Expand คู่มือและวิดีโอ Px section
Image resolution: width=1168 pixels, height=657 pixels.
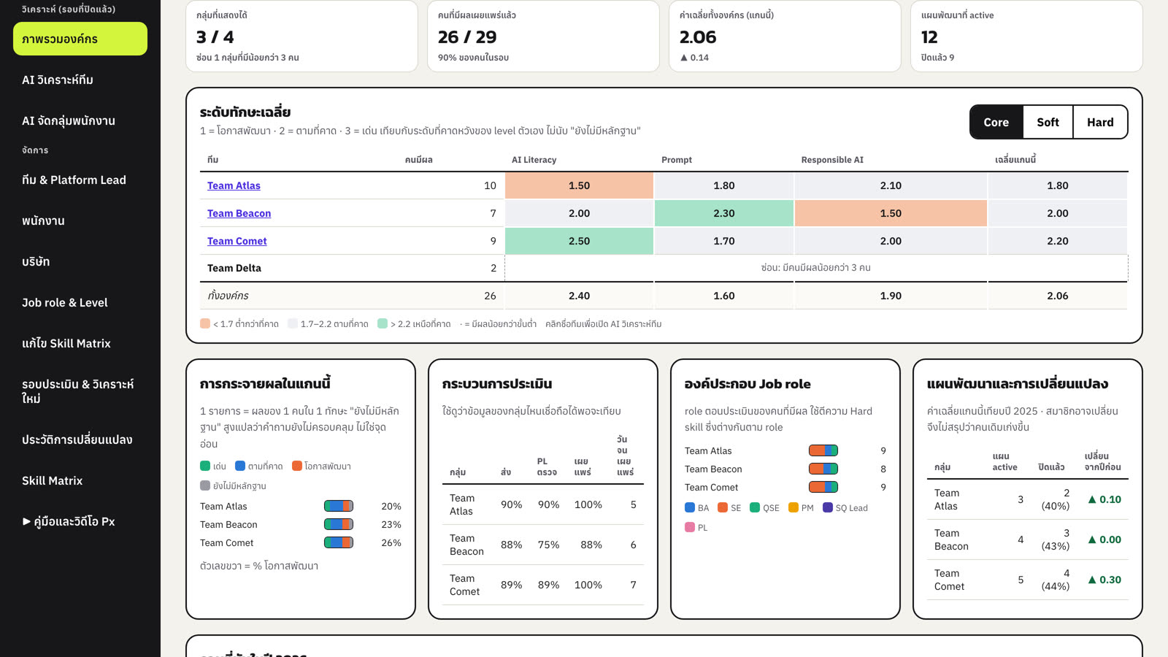(x=80, y=521)
